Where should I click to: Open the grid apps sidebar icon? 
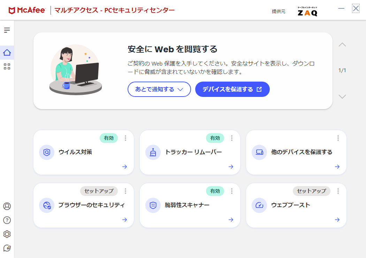(7, 67)
